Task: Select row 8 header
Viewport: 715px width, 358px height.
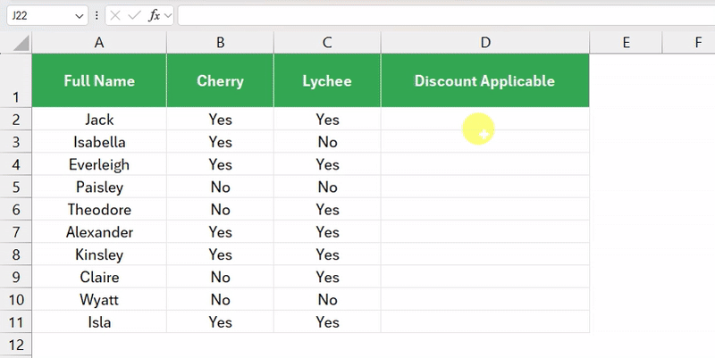Action: coord(16,254)
